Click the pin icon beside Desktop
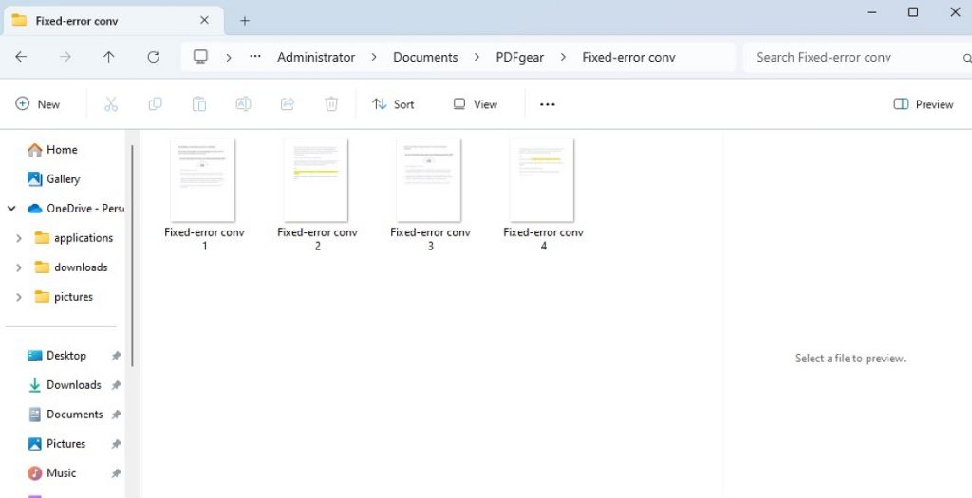The height and width of the screenshot is (498, 972). pyautogui.click(x=116, y=356)
